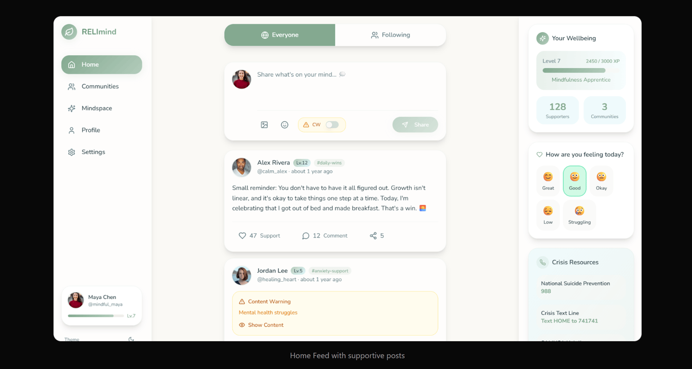Attach an image using the picture icon

coord(264,125)
